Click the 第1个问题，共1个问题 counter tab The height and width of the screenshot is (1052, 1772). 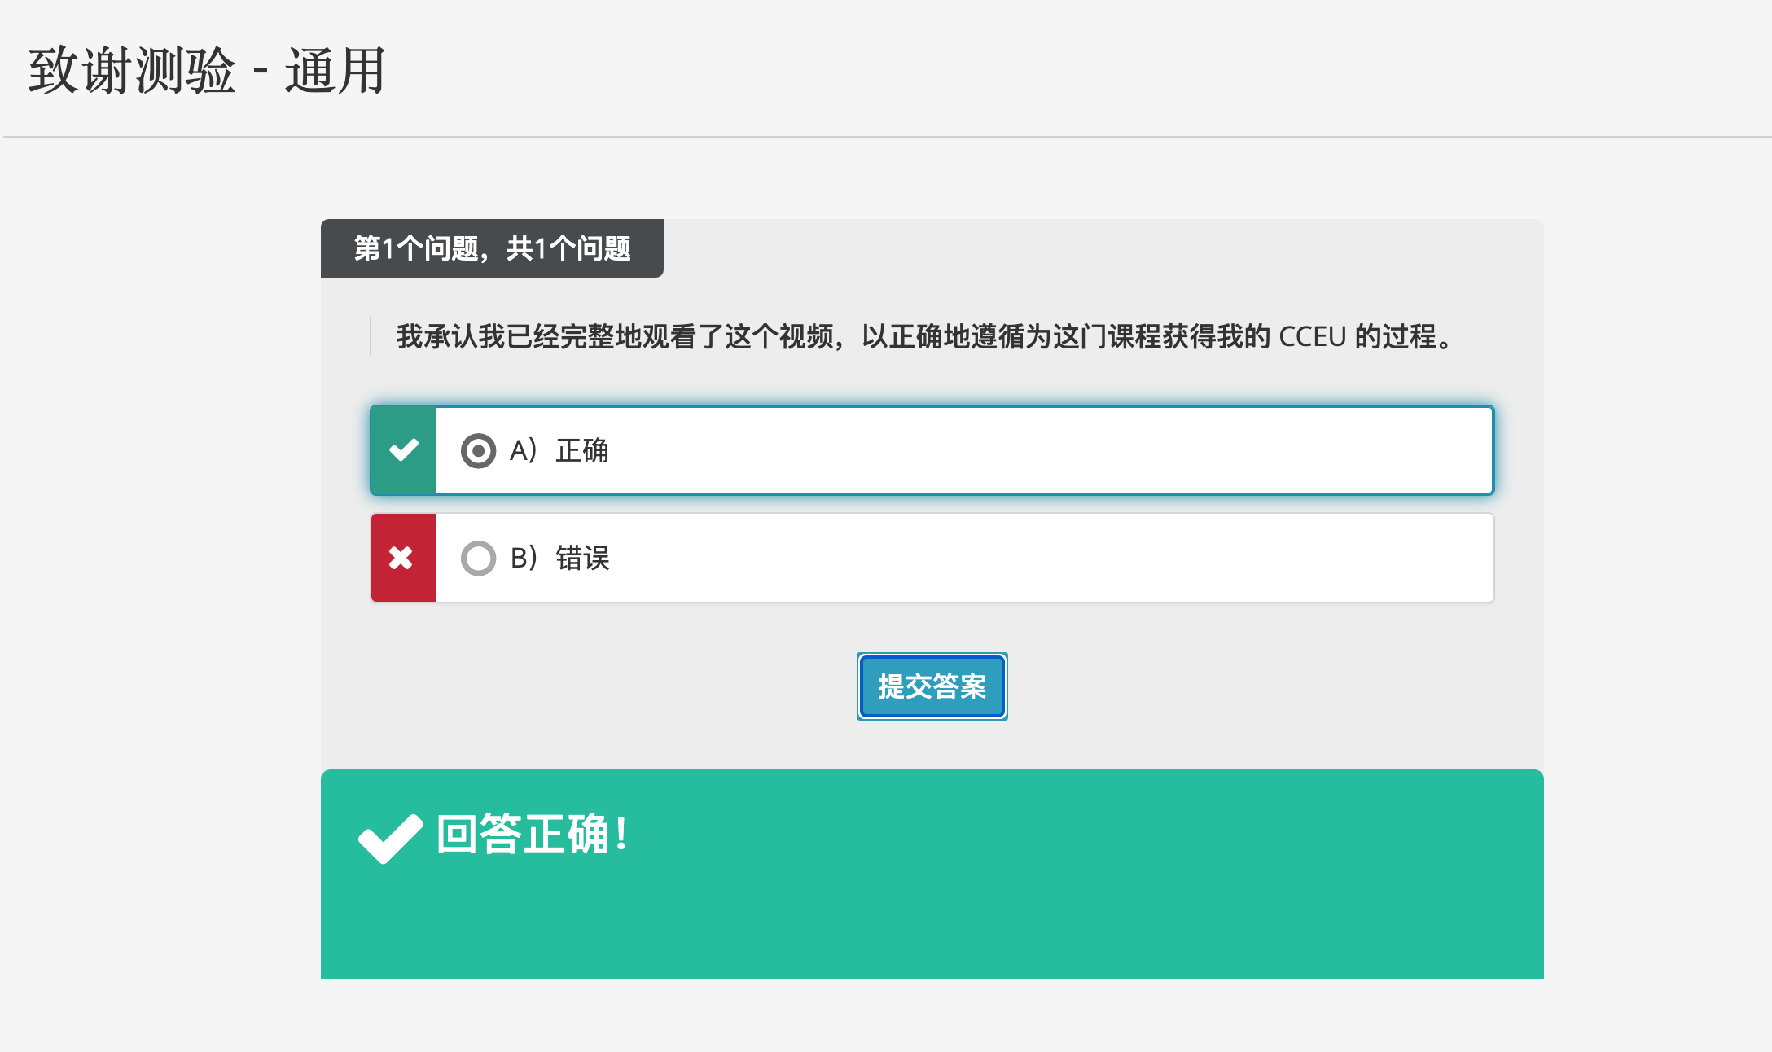click(492, 248)
